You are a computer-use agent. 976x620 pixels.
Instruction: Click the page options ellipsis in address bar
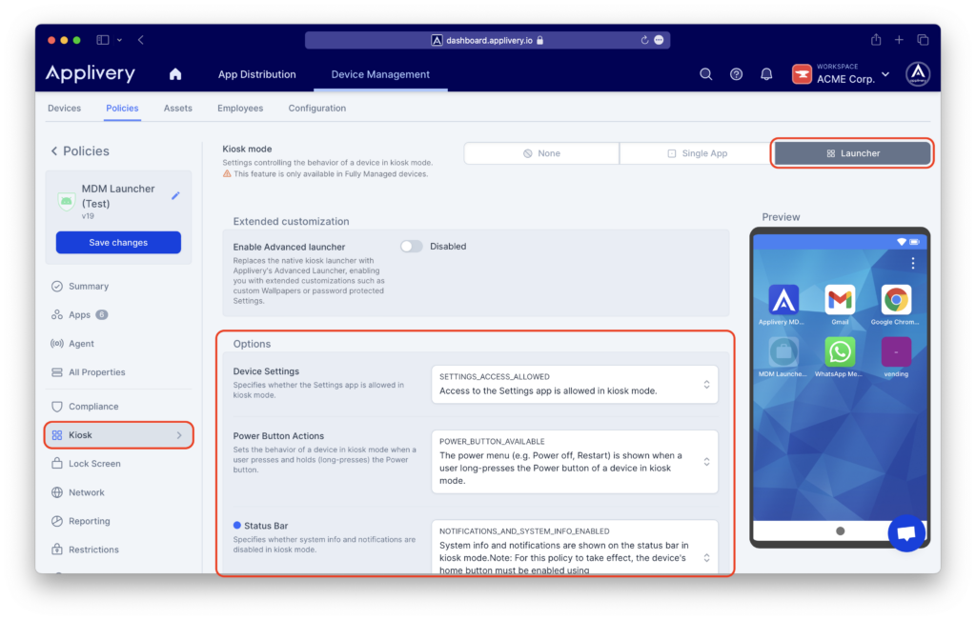click(659, 40)
